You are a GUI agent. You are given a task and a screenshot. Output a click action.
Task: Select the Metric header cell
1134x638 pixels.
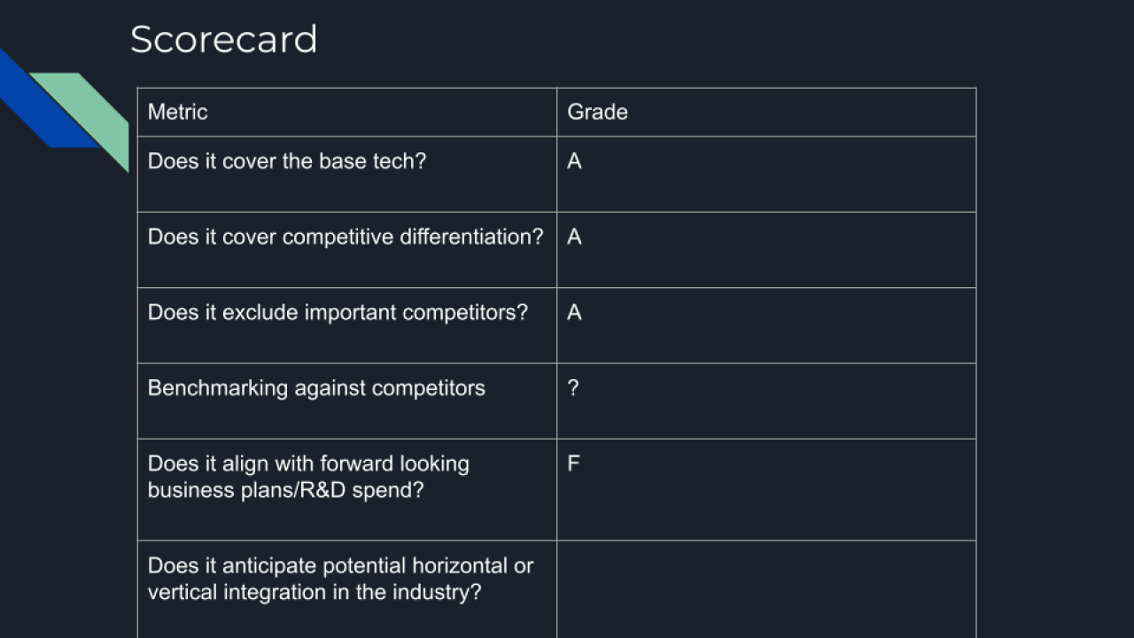[x=346, y=113]
